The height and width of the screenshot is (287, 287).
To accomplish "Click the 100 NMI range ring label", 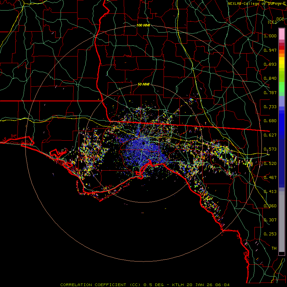I will pyautogui.click(x=143, y=25).
